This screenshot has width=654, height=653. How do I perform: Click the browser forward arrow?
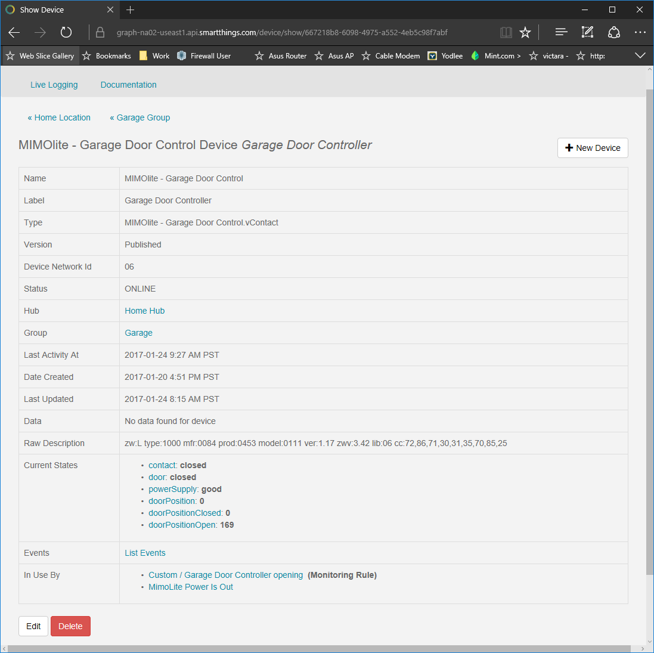click(x=40, y=33)
